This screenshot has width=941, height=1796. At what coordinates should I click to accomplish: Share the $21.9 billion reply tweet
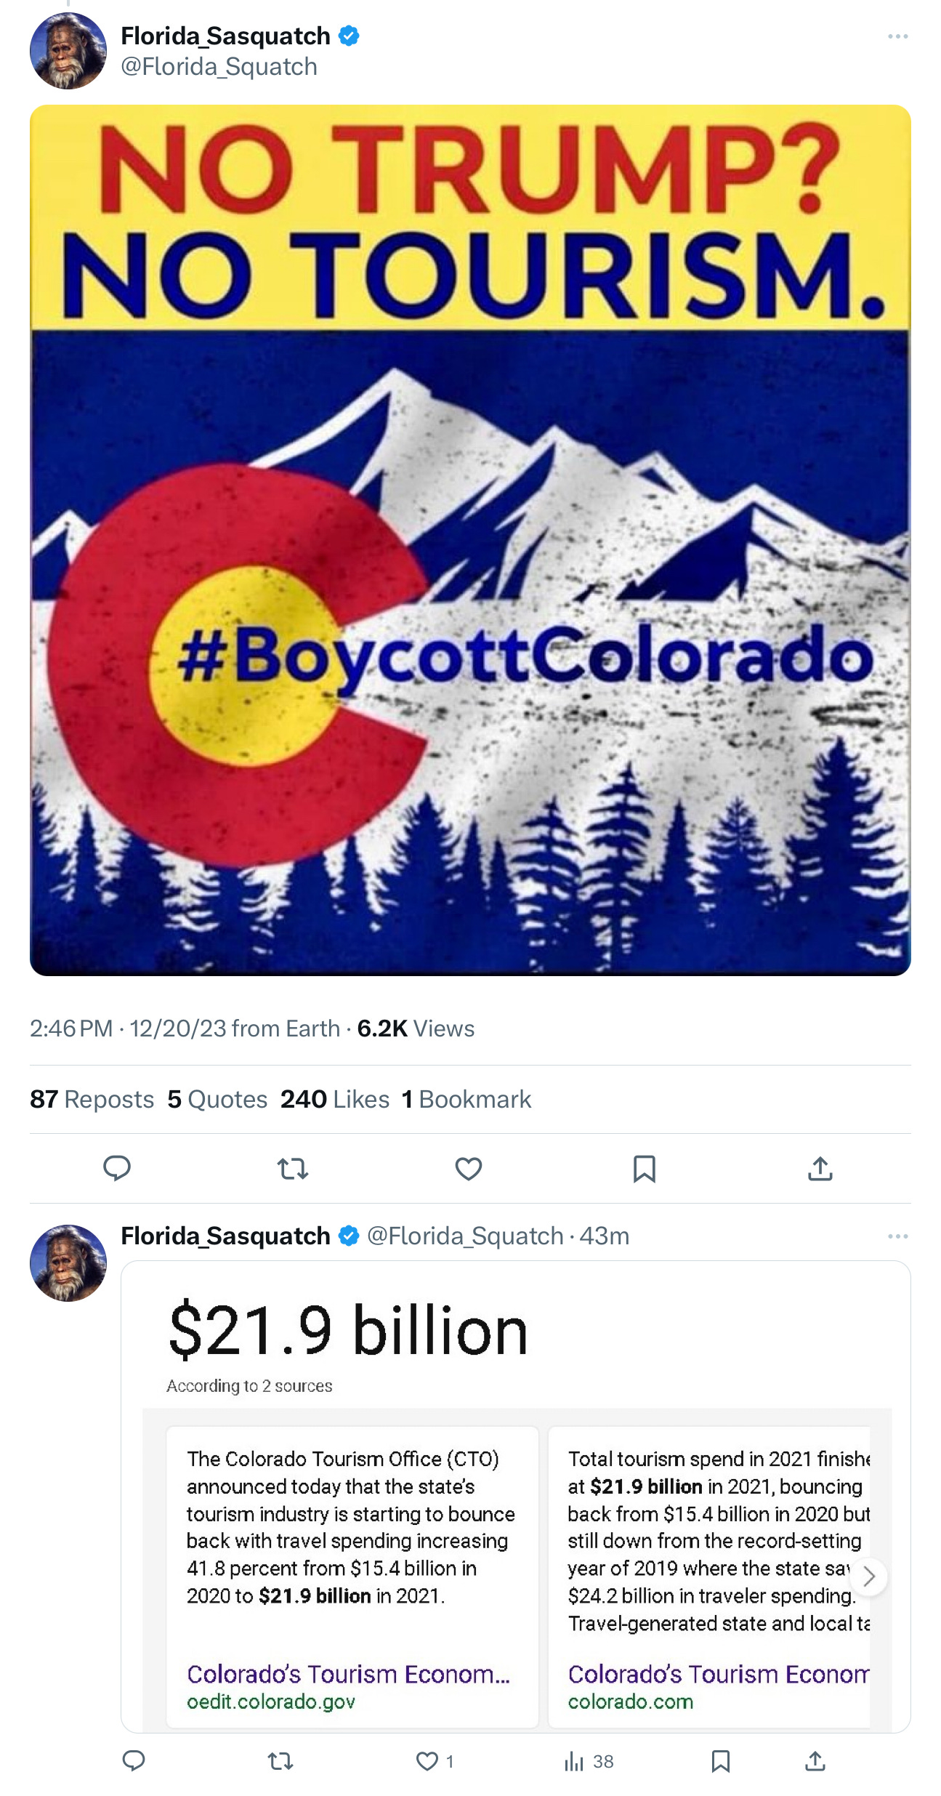click(815, 1761)
